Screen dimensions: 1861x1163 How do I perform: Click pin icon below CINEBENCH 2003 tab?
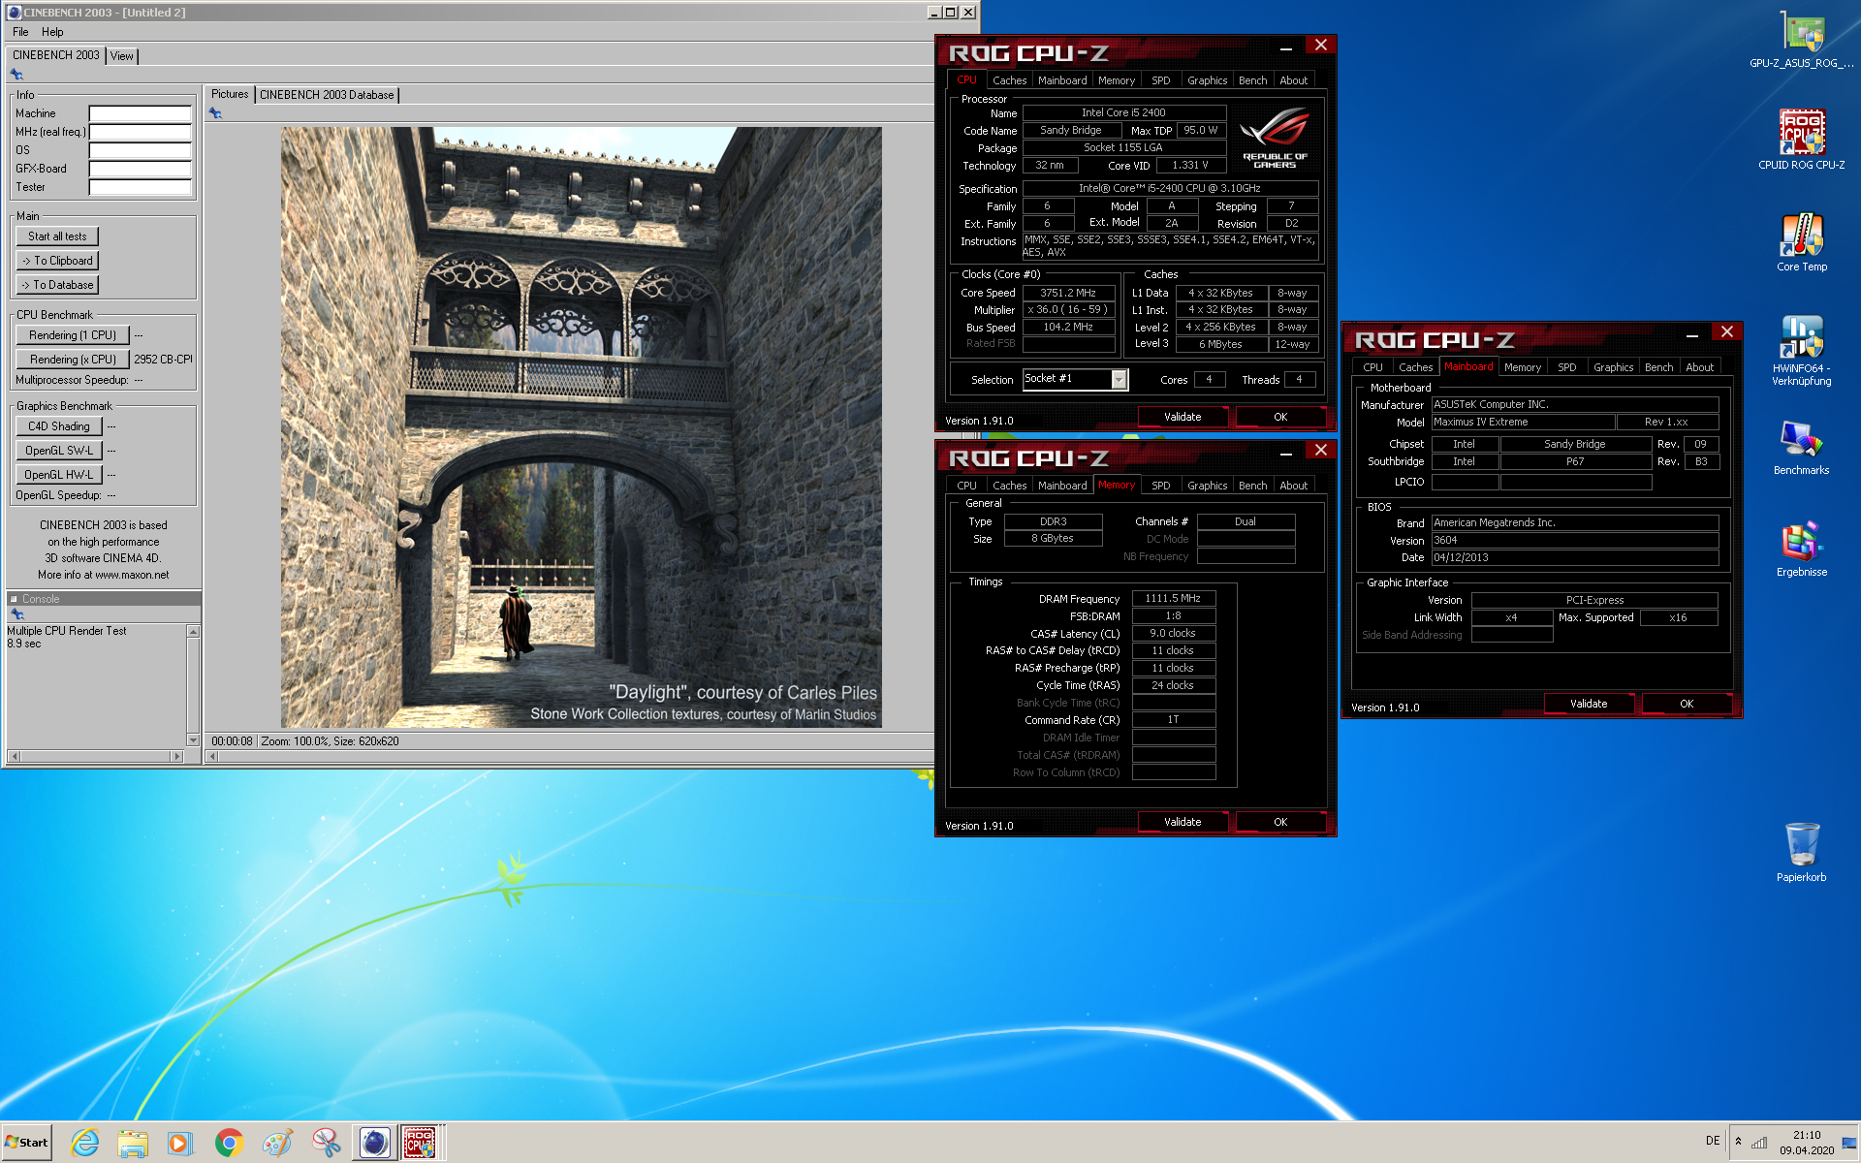click(x=16, y=74)
